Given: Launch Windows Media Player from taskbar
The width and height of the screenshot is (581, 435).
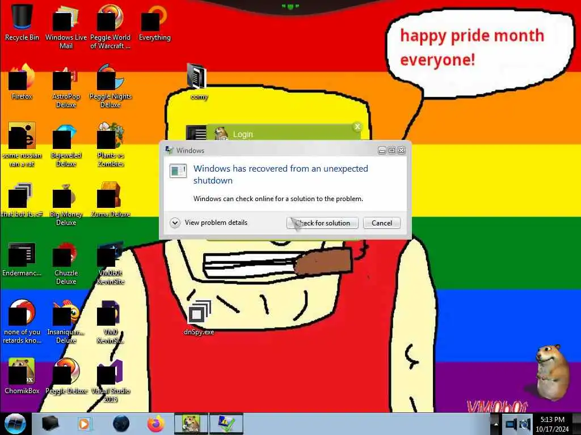Looking at the screenshot, I should coord(85,424).
